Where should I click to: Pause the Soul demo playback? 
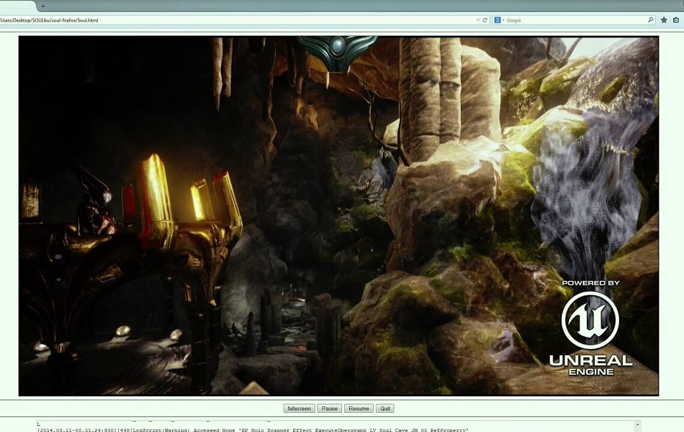pos(329,408)
